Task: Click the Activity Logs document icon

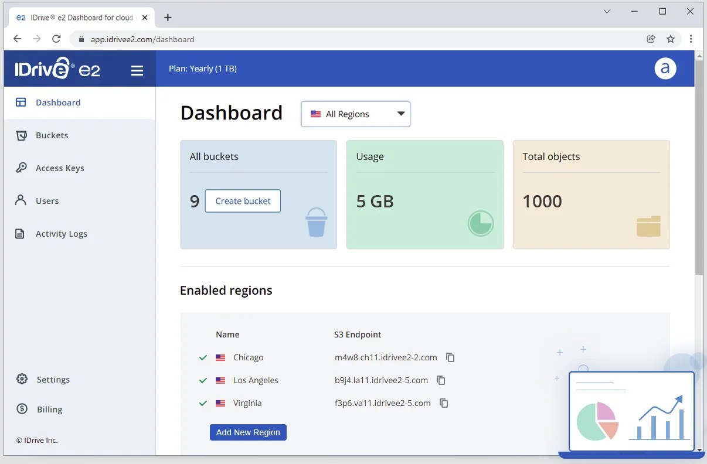Action: click(21, 234)
